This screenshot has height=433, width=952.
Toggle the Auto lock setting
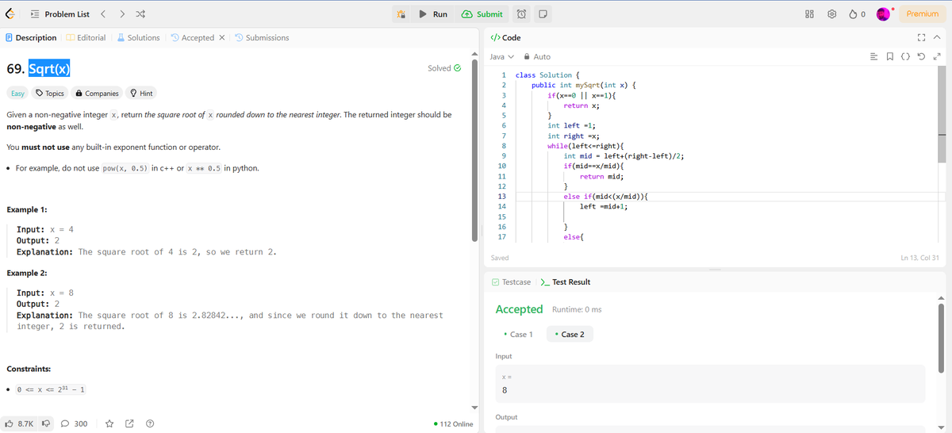[537, 57]
